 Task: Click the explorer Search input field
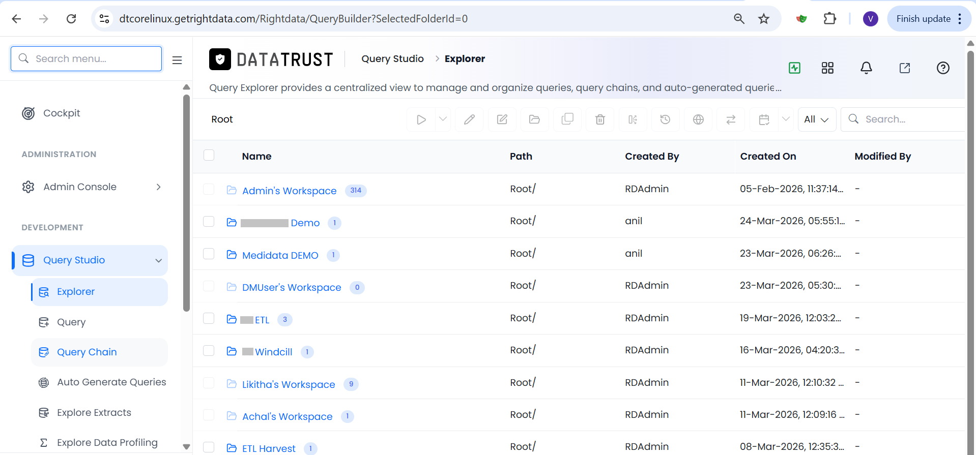(x=903, y=119)
